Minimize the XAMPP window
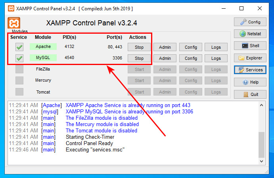 click(x=224, y=8)
